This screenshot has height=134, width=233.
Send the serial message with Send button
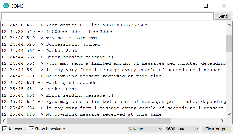tap(223, 16)
